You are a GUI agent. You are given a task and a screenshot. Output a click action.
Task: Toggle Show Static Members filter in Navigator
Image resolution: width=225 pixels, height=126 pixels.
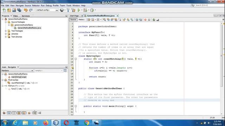click(x=14, y=113)
